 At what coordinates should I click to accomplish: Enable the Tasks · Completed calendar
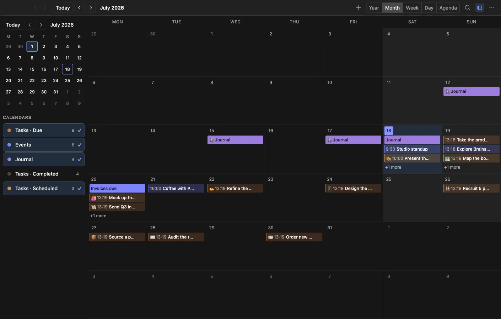click(44, 174)
